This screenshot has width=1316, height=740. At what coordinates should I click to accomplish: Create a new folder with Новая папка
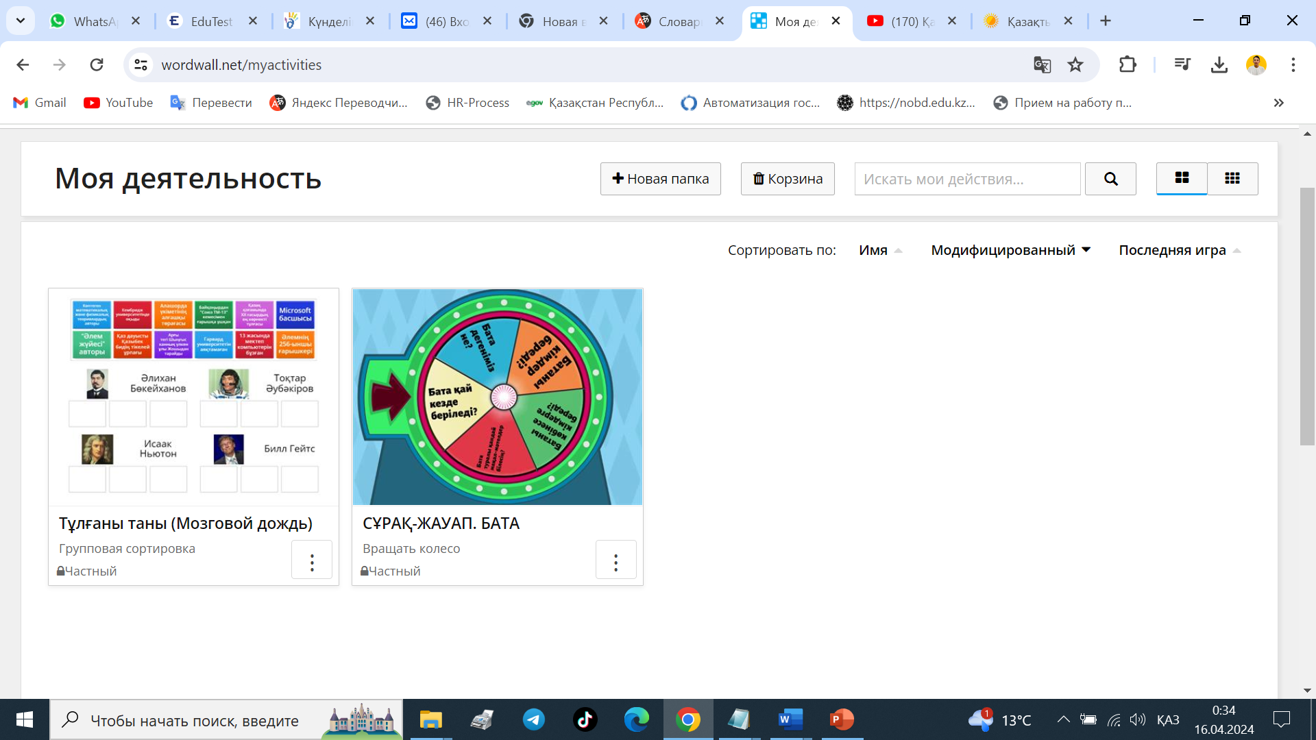(x=660, y=179)
